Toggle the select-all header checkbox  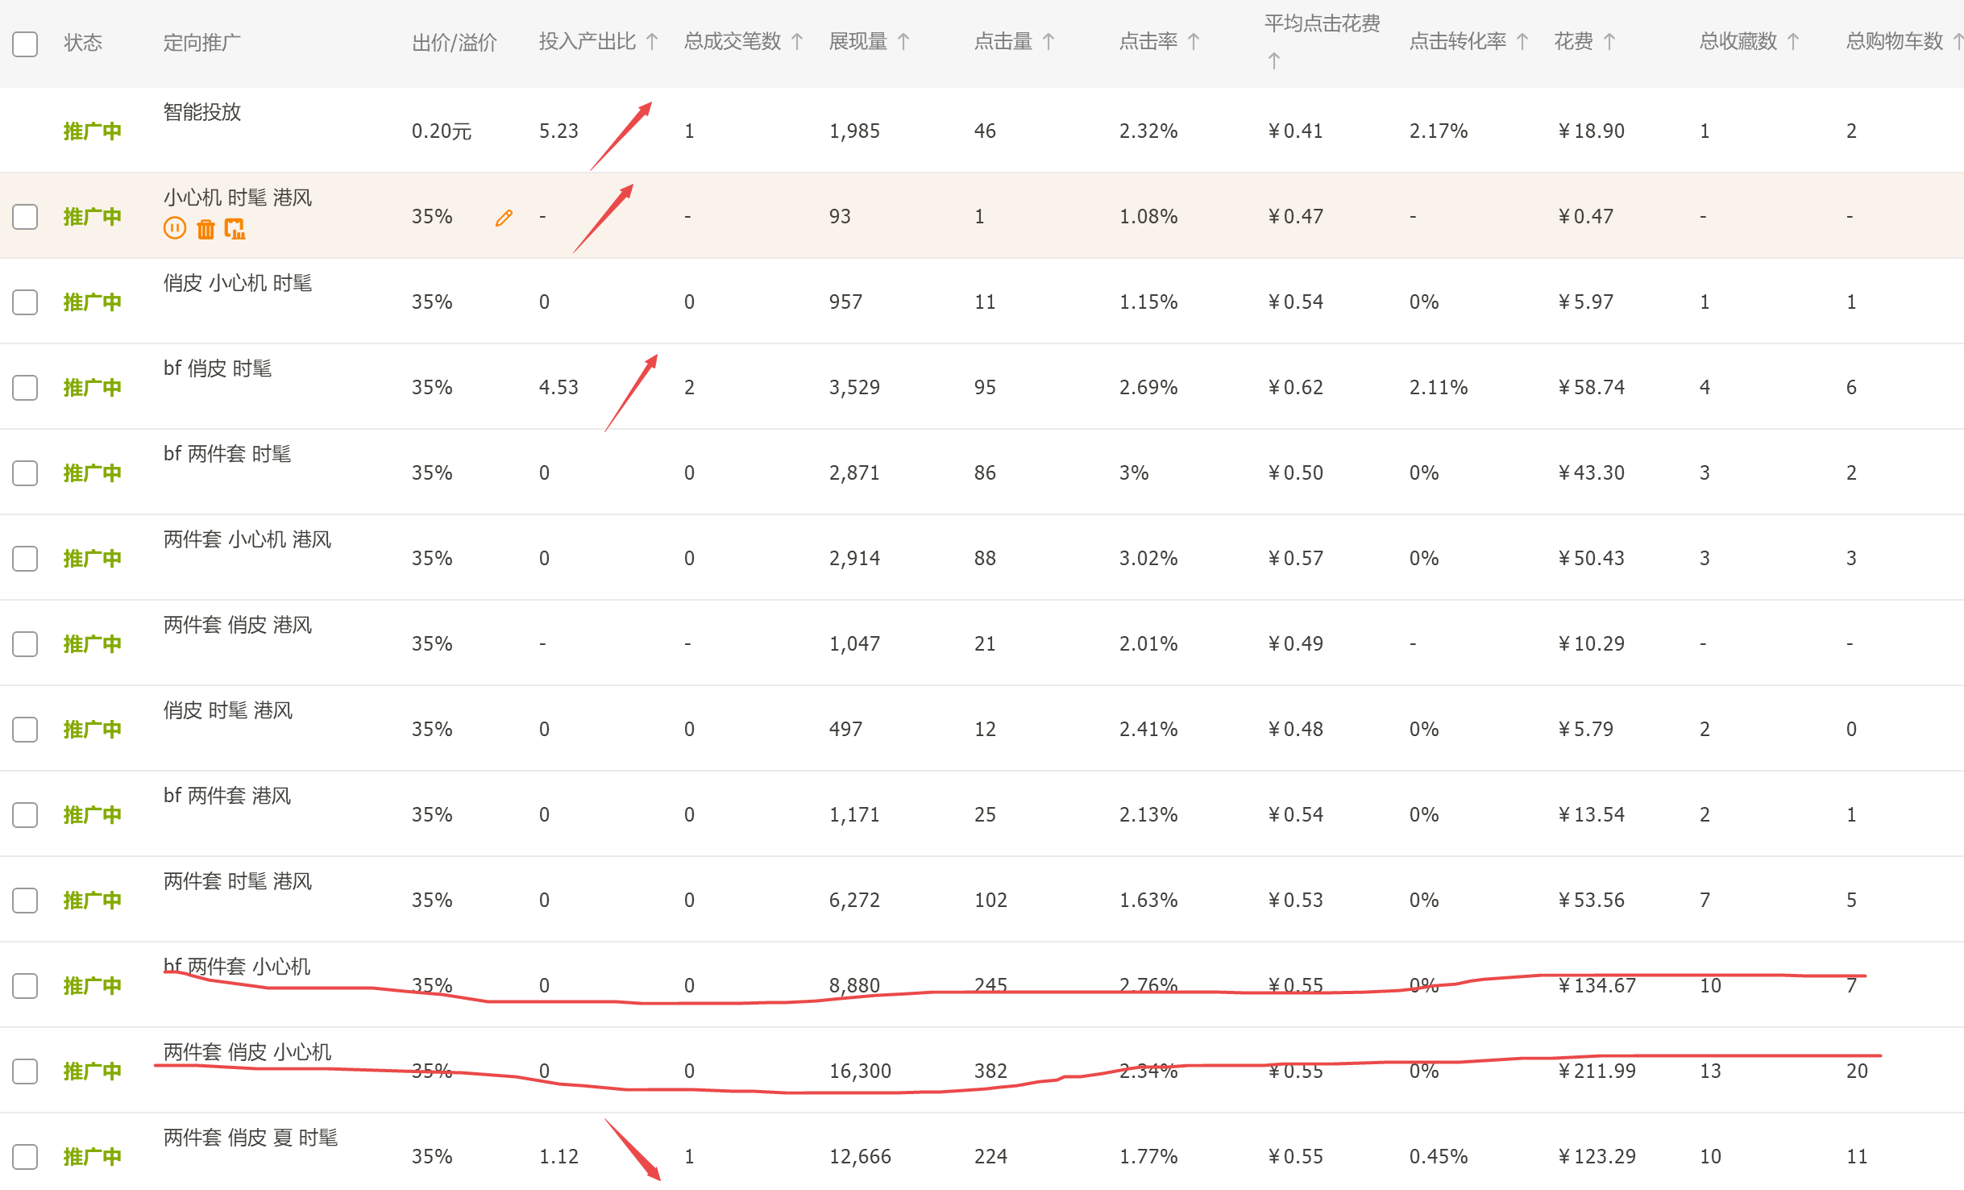click(25, 44)
